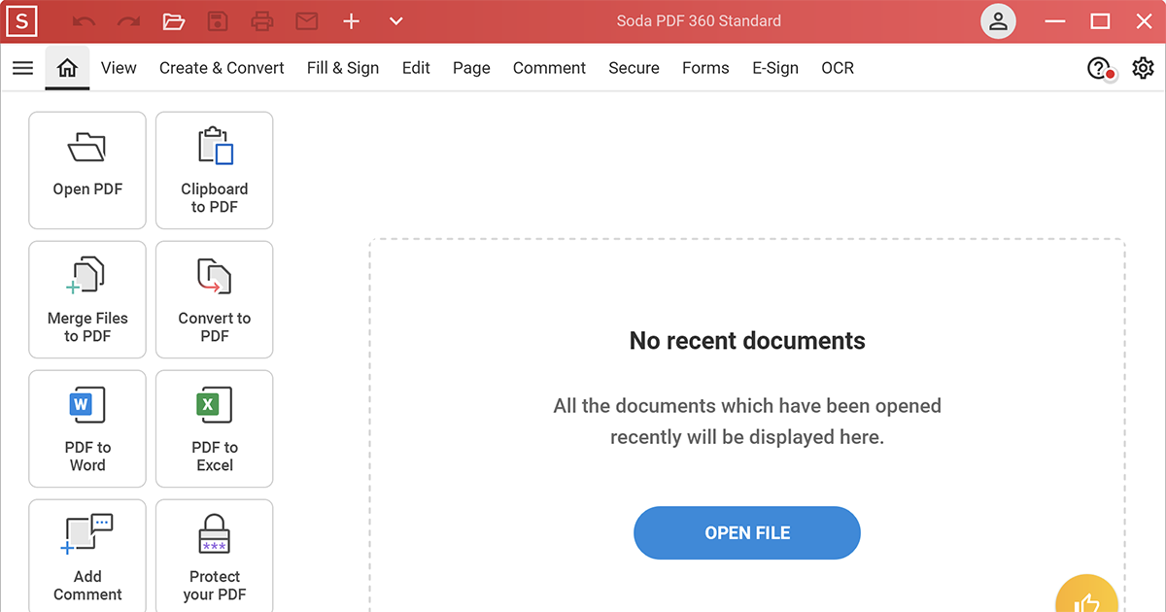
Task: Undo the last action
Action: click(x=85, y=21)
